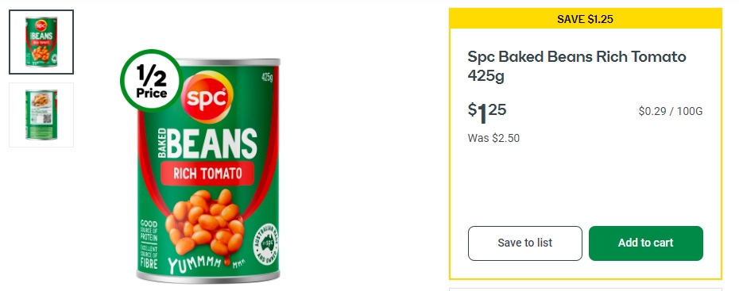
Task: Select the back-of-can thumbnail image
Action: pos(41,115)
